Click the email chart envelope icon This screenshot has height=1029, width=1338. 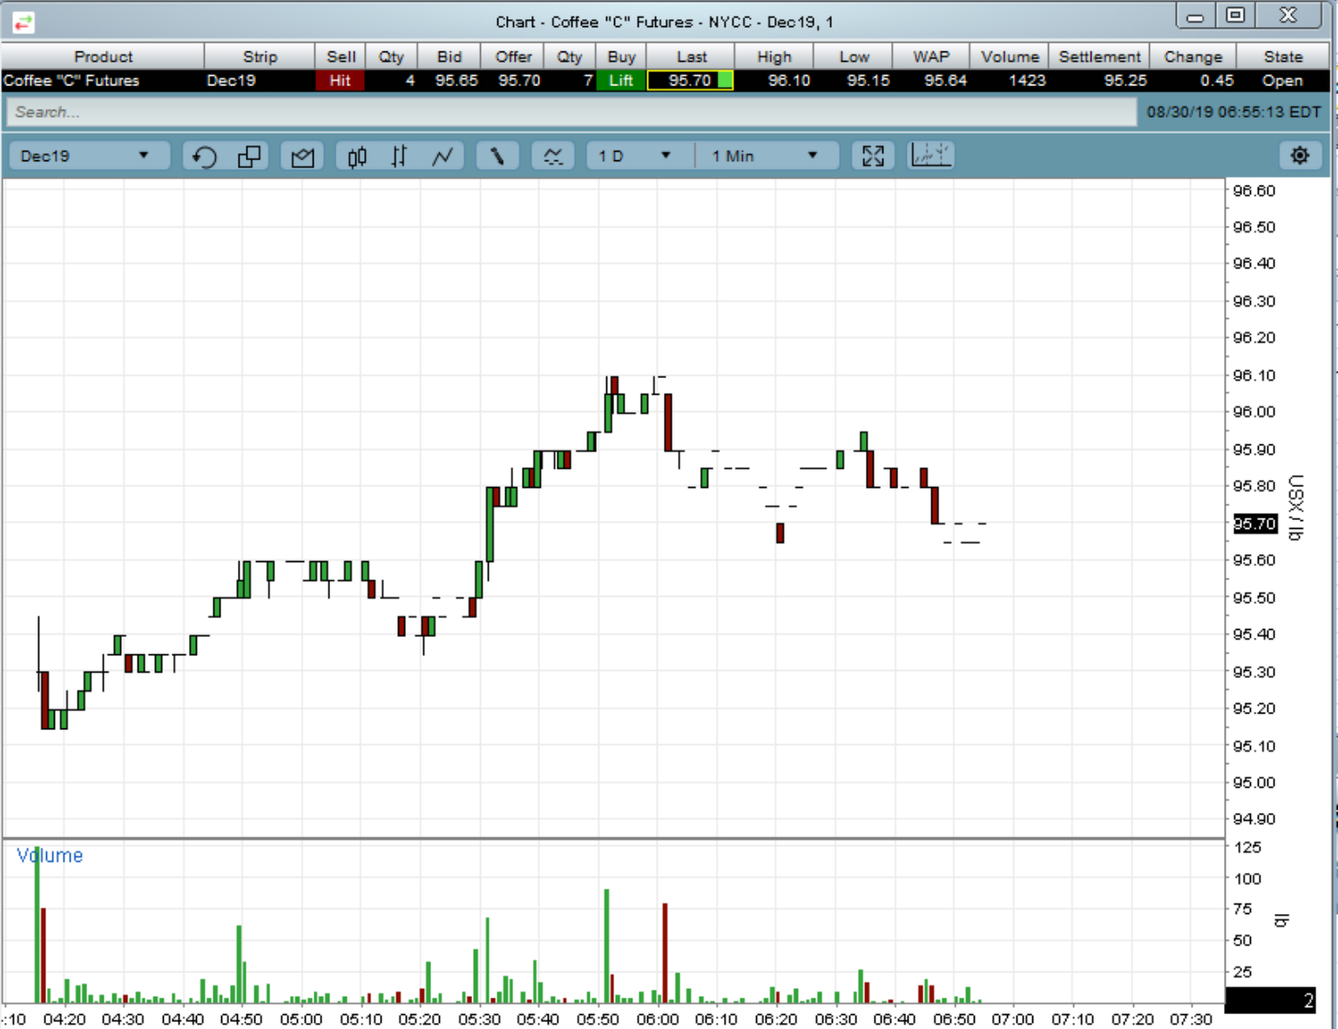302,157
